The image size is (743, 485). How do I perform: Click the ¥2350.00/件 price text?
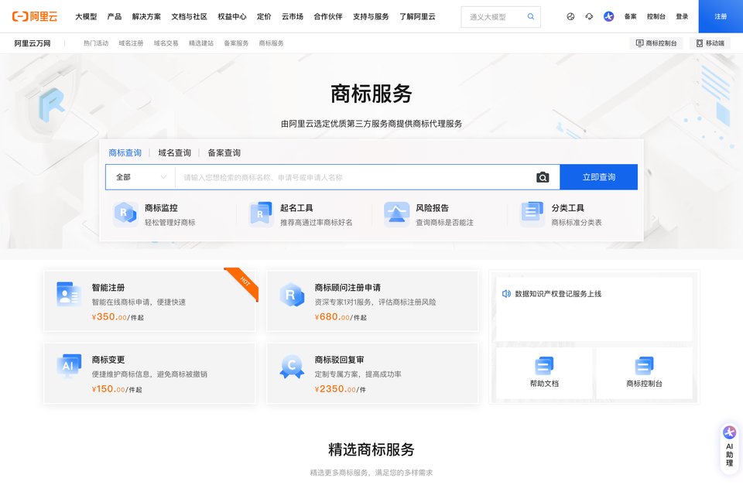click(340, 389)
